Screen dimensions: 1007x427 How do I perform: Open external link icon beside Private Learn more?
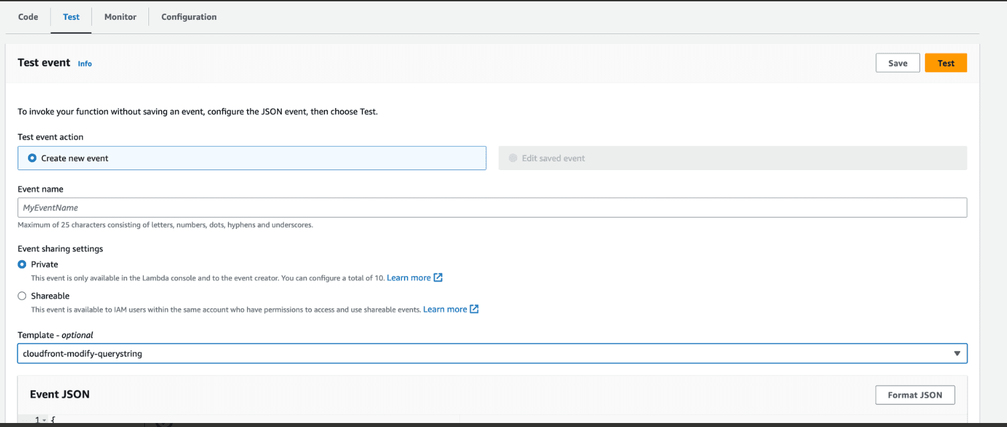438,278
